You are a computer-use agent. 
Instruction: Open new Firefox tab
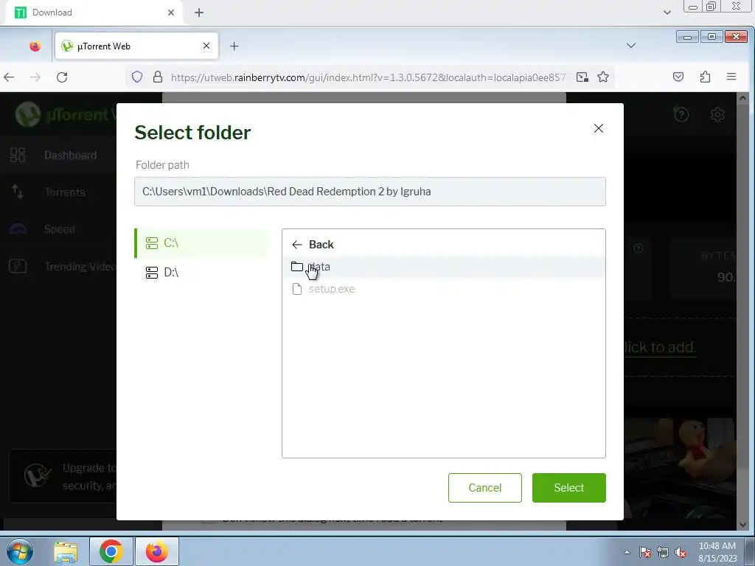point(234,46)
